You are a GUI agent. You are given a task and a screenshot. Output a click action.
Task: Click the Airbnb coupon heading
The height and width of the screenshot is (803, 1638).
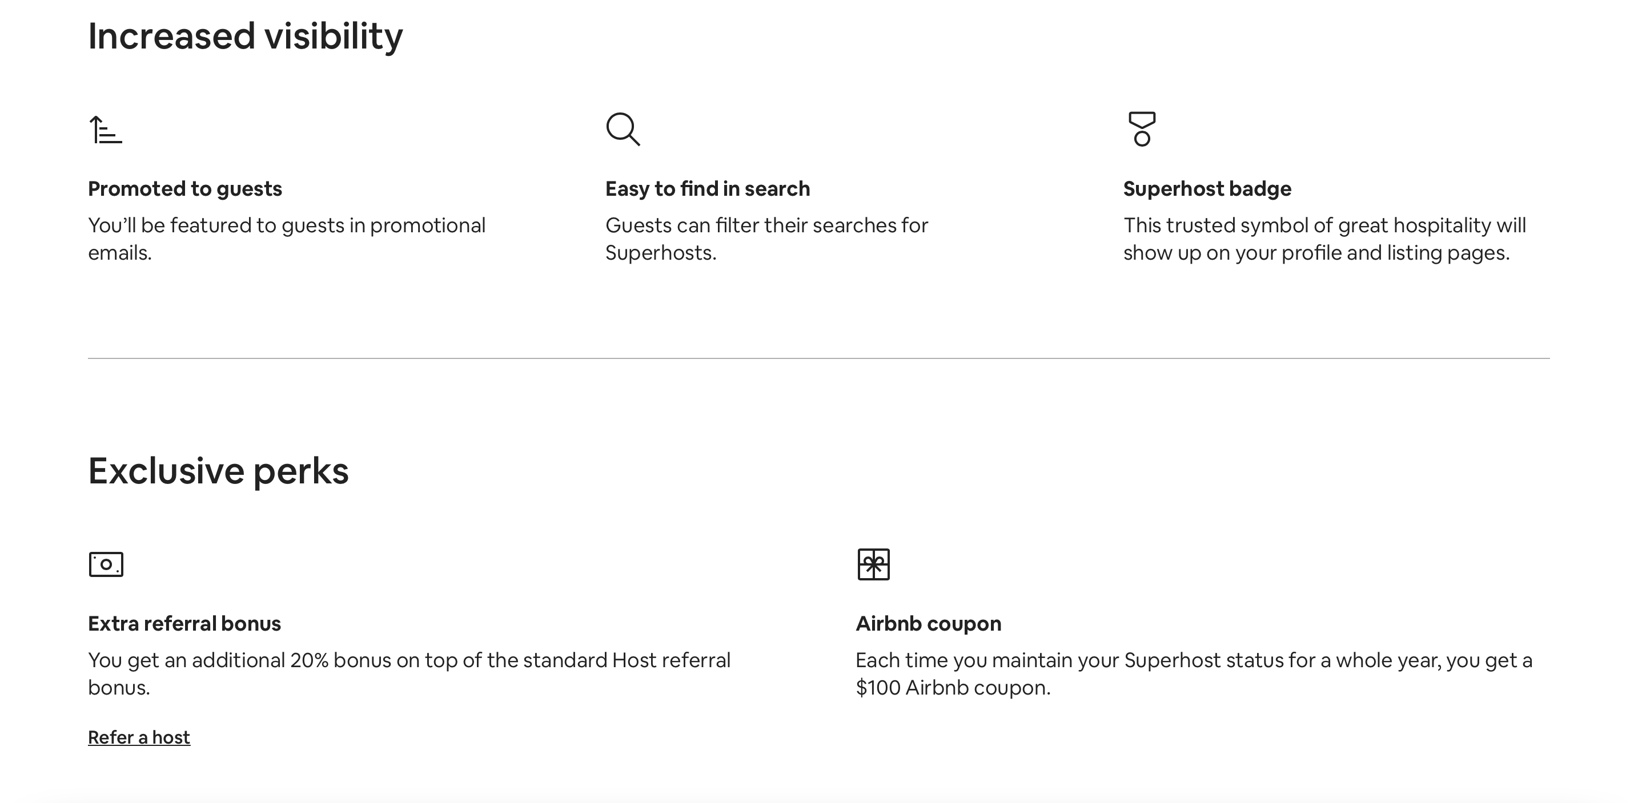click(x=928, y=623)
